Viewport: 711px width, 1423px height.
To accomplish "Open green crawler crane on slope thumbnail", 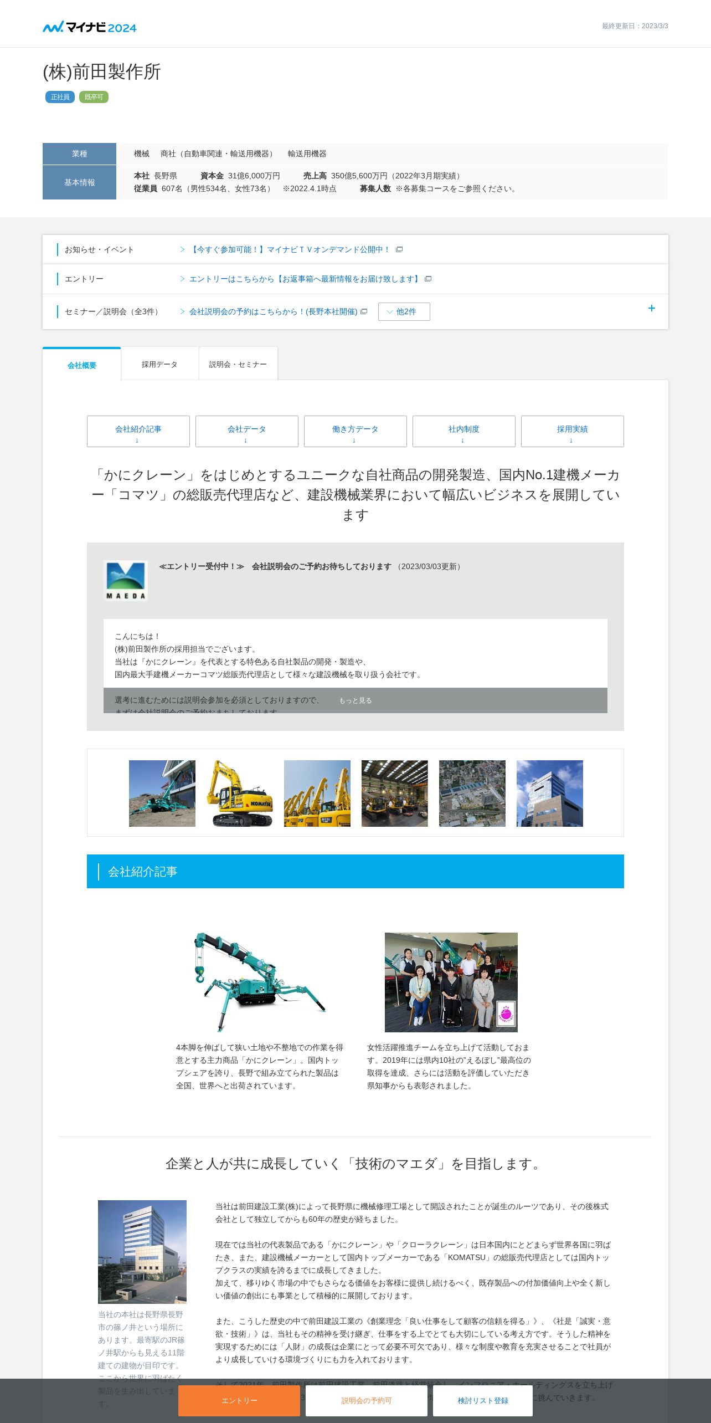I will pos(162,794).
